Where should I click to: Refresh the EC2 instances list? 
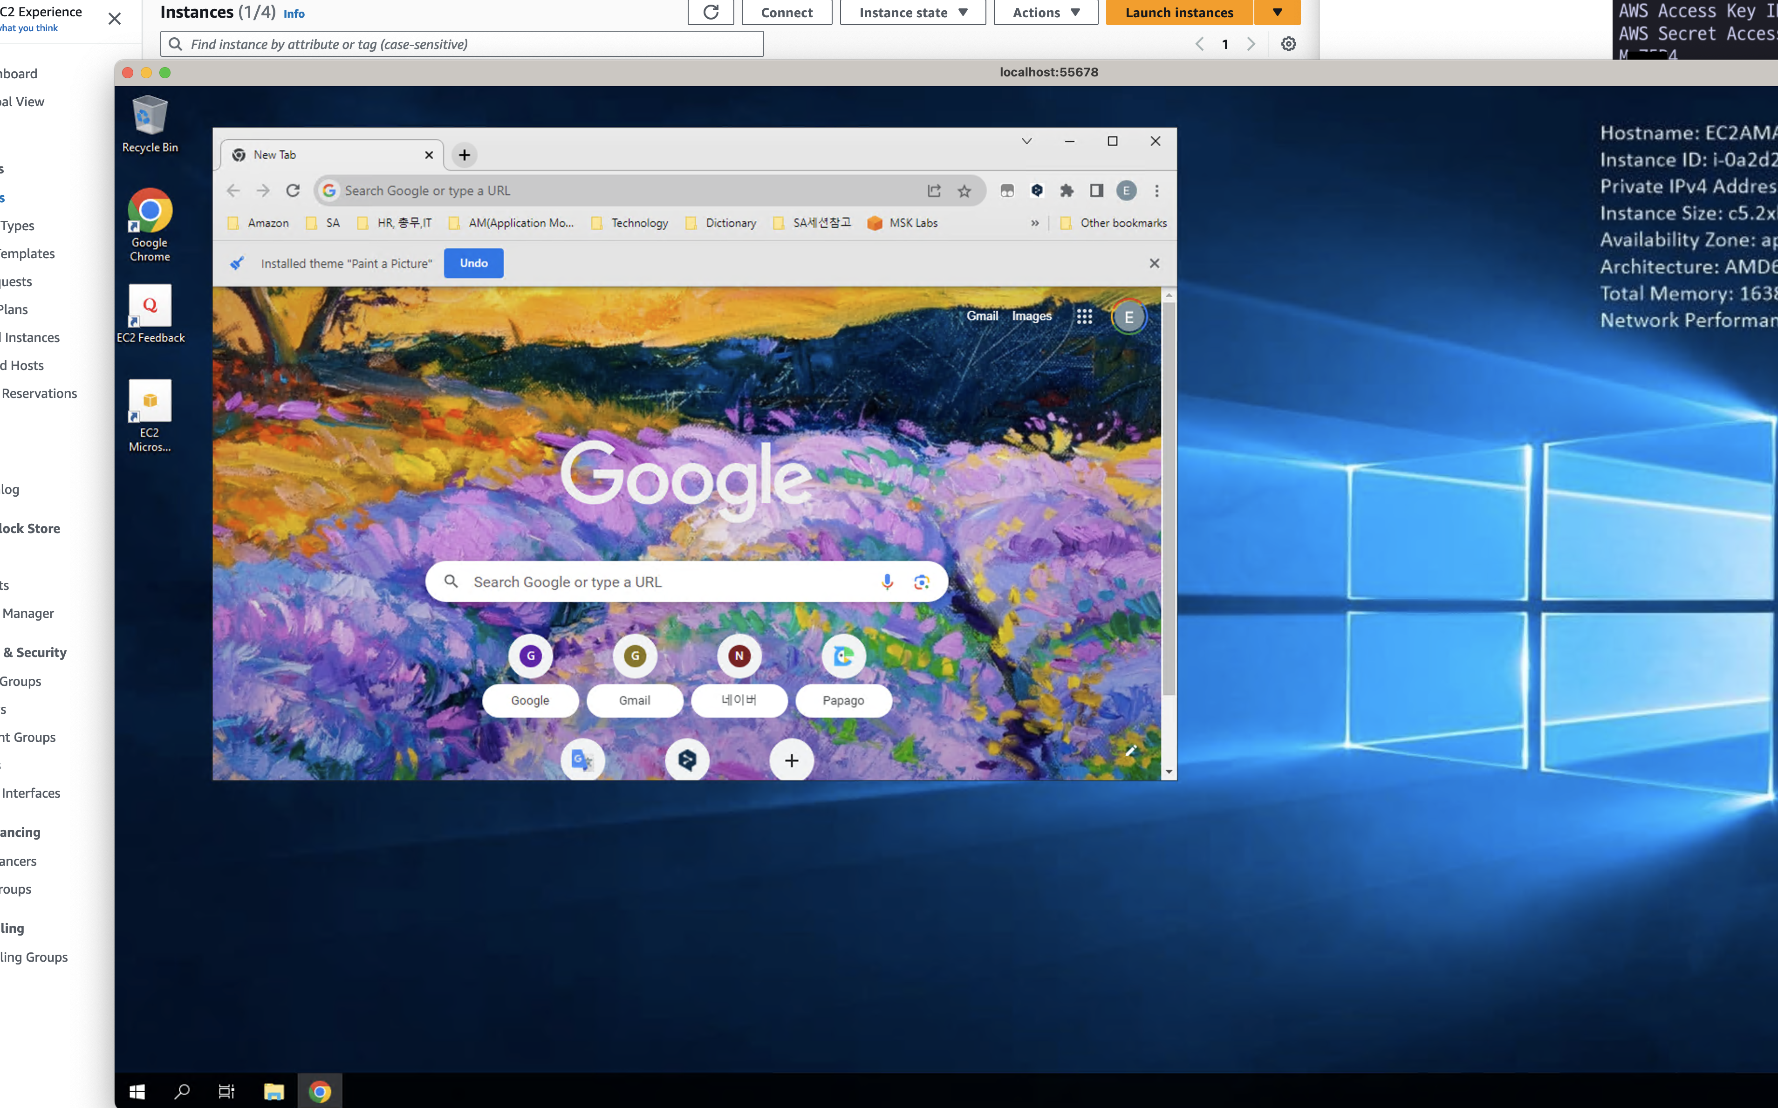click(711, 13)
